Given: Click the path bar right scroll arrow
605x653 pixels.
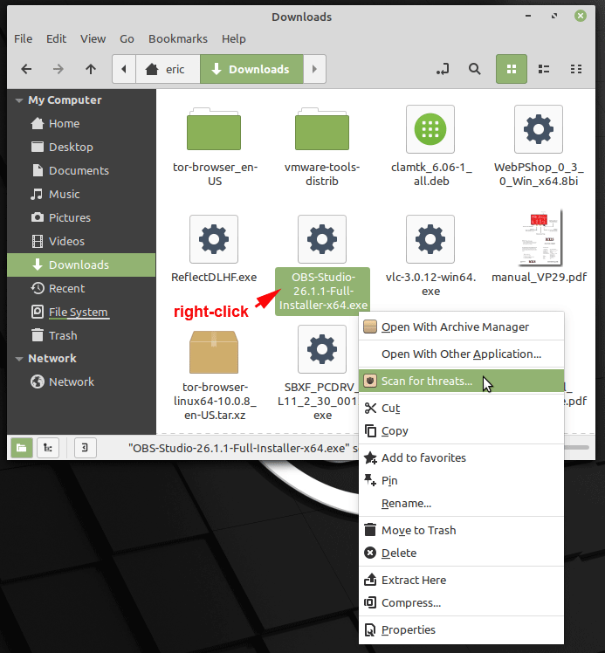Looking at the screenshot, I should coord(314,69).
